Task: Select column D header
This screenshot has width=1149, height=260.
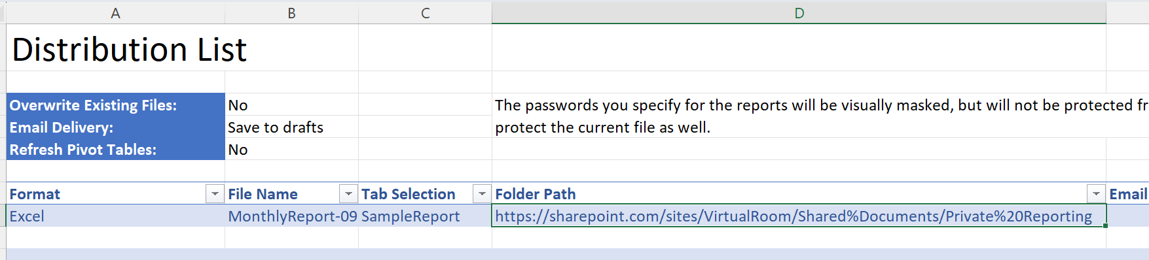Action: [x=799, y=13]
